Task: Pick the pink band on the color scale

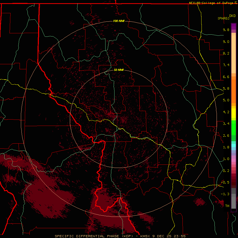Action: (x=234, y=160)
